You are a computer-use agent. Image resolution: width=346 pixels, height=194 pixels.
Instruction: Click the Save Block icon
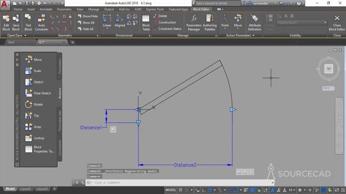[x=16, y=23]
